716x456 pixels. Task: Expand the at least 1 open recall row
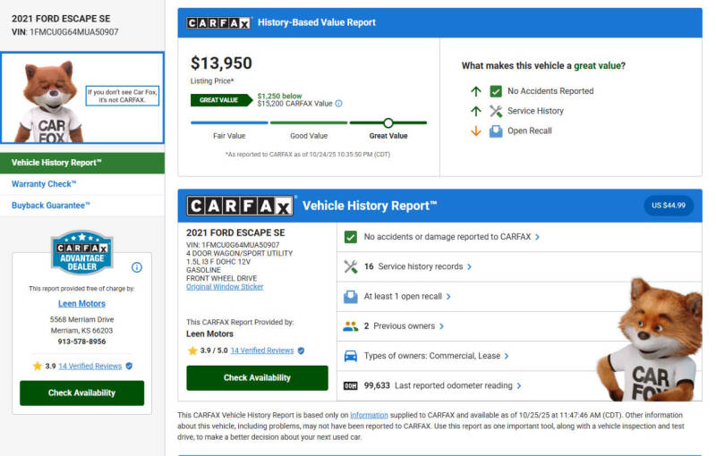[407, 296]
